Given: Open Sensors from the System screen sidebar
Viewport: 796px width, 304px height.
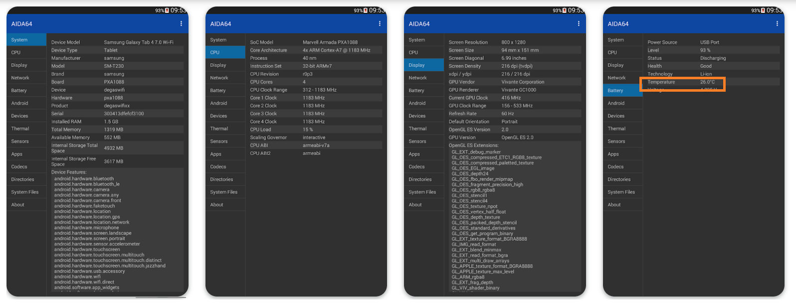Looking at the screenshot, I should pyautogui.click(x=26, y=142).
